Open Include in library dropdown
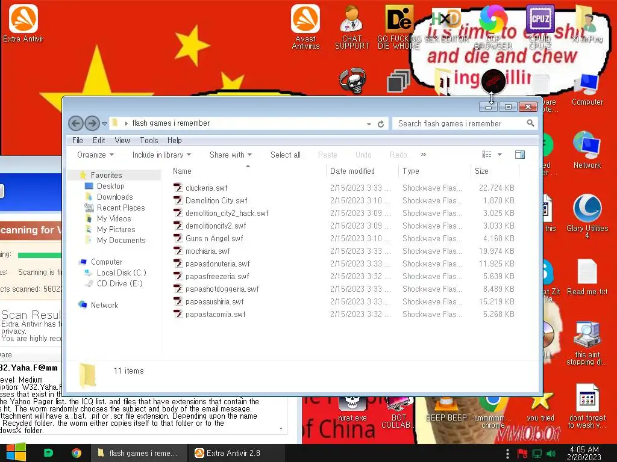617x462 pixels. click(161, 155)
